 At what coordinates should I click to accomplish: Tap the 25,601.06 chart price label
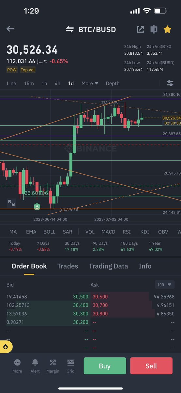[x=36, y=193]
